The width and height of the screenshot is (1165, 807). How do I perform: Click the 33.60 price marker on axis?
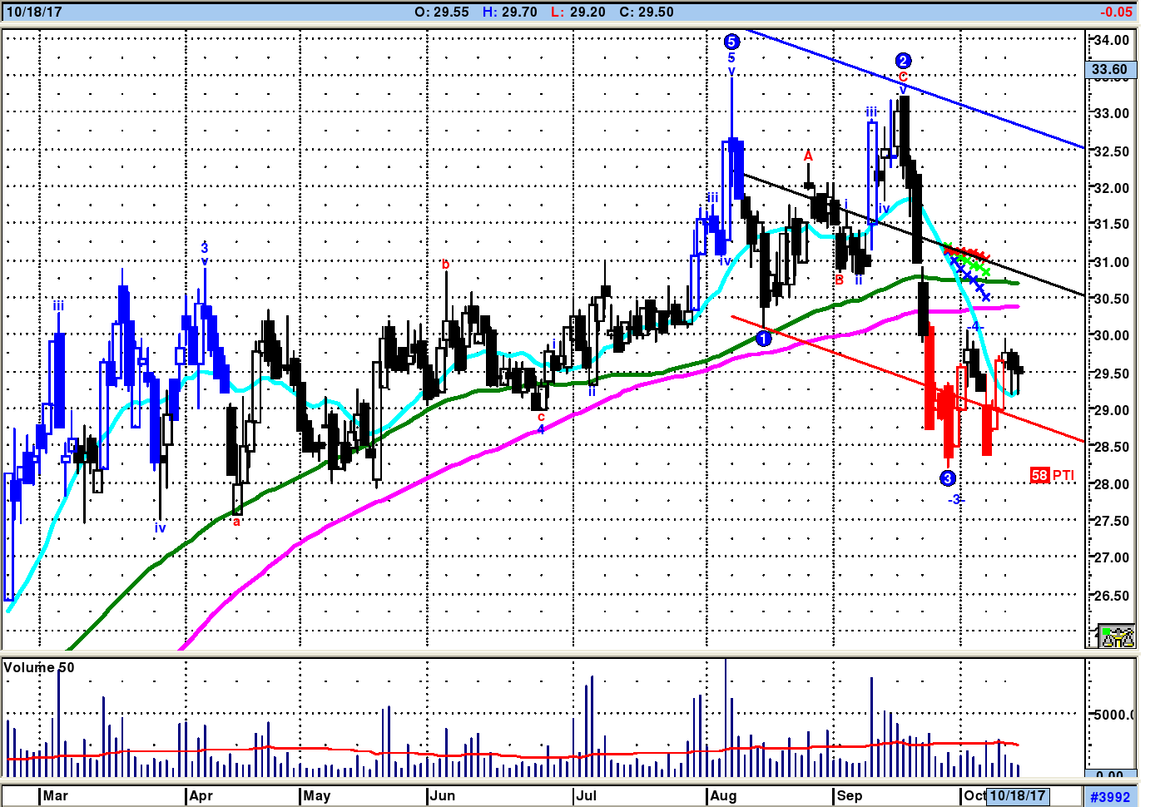point(1110,70)
